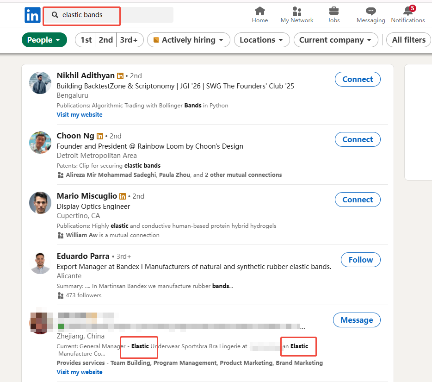Toggle the 1st connections filter
This screenshot has height=382, width=432.
[85, 40]
